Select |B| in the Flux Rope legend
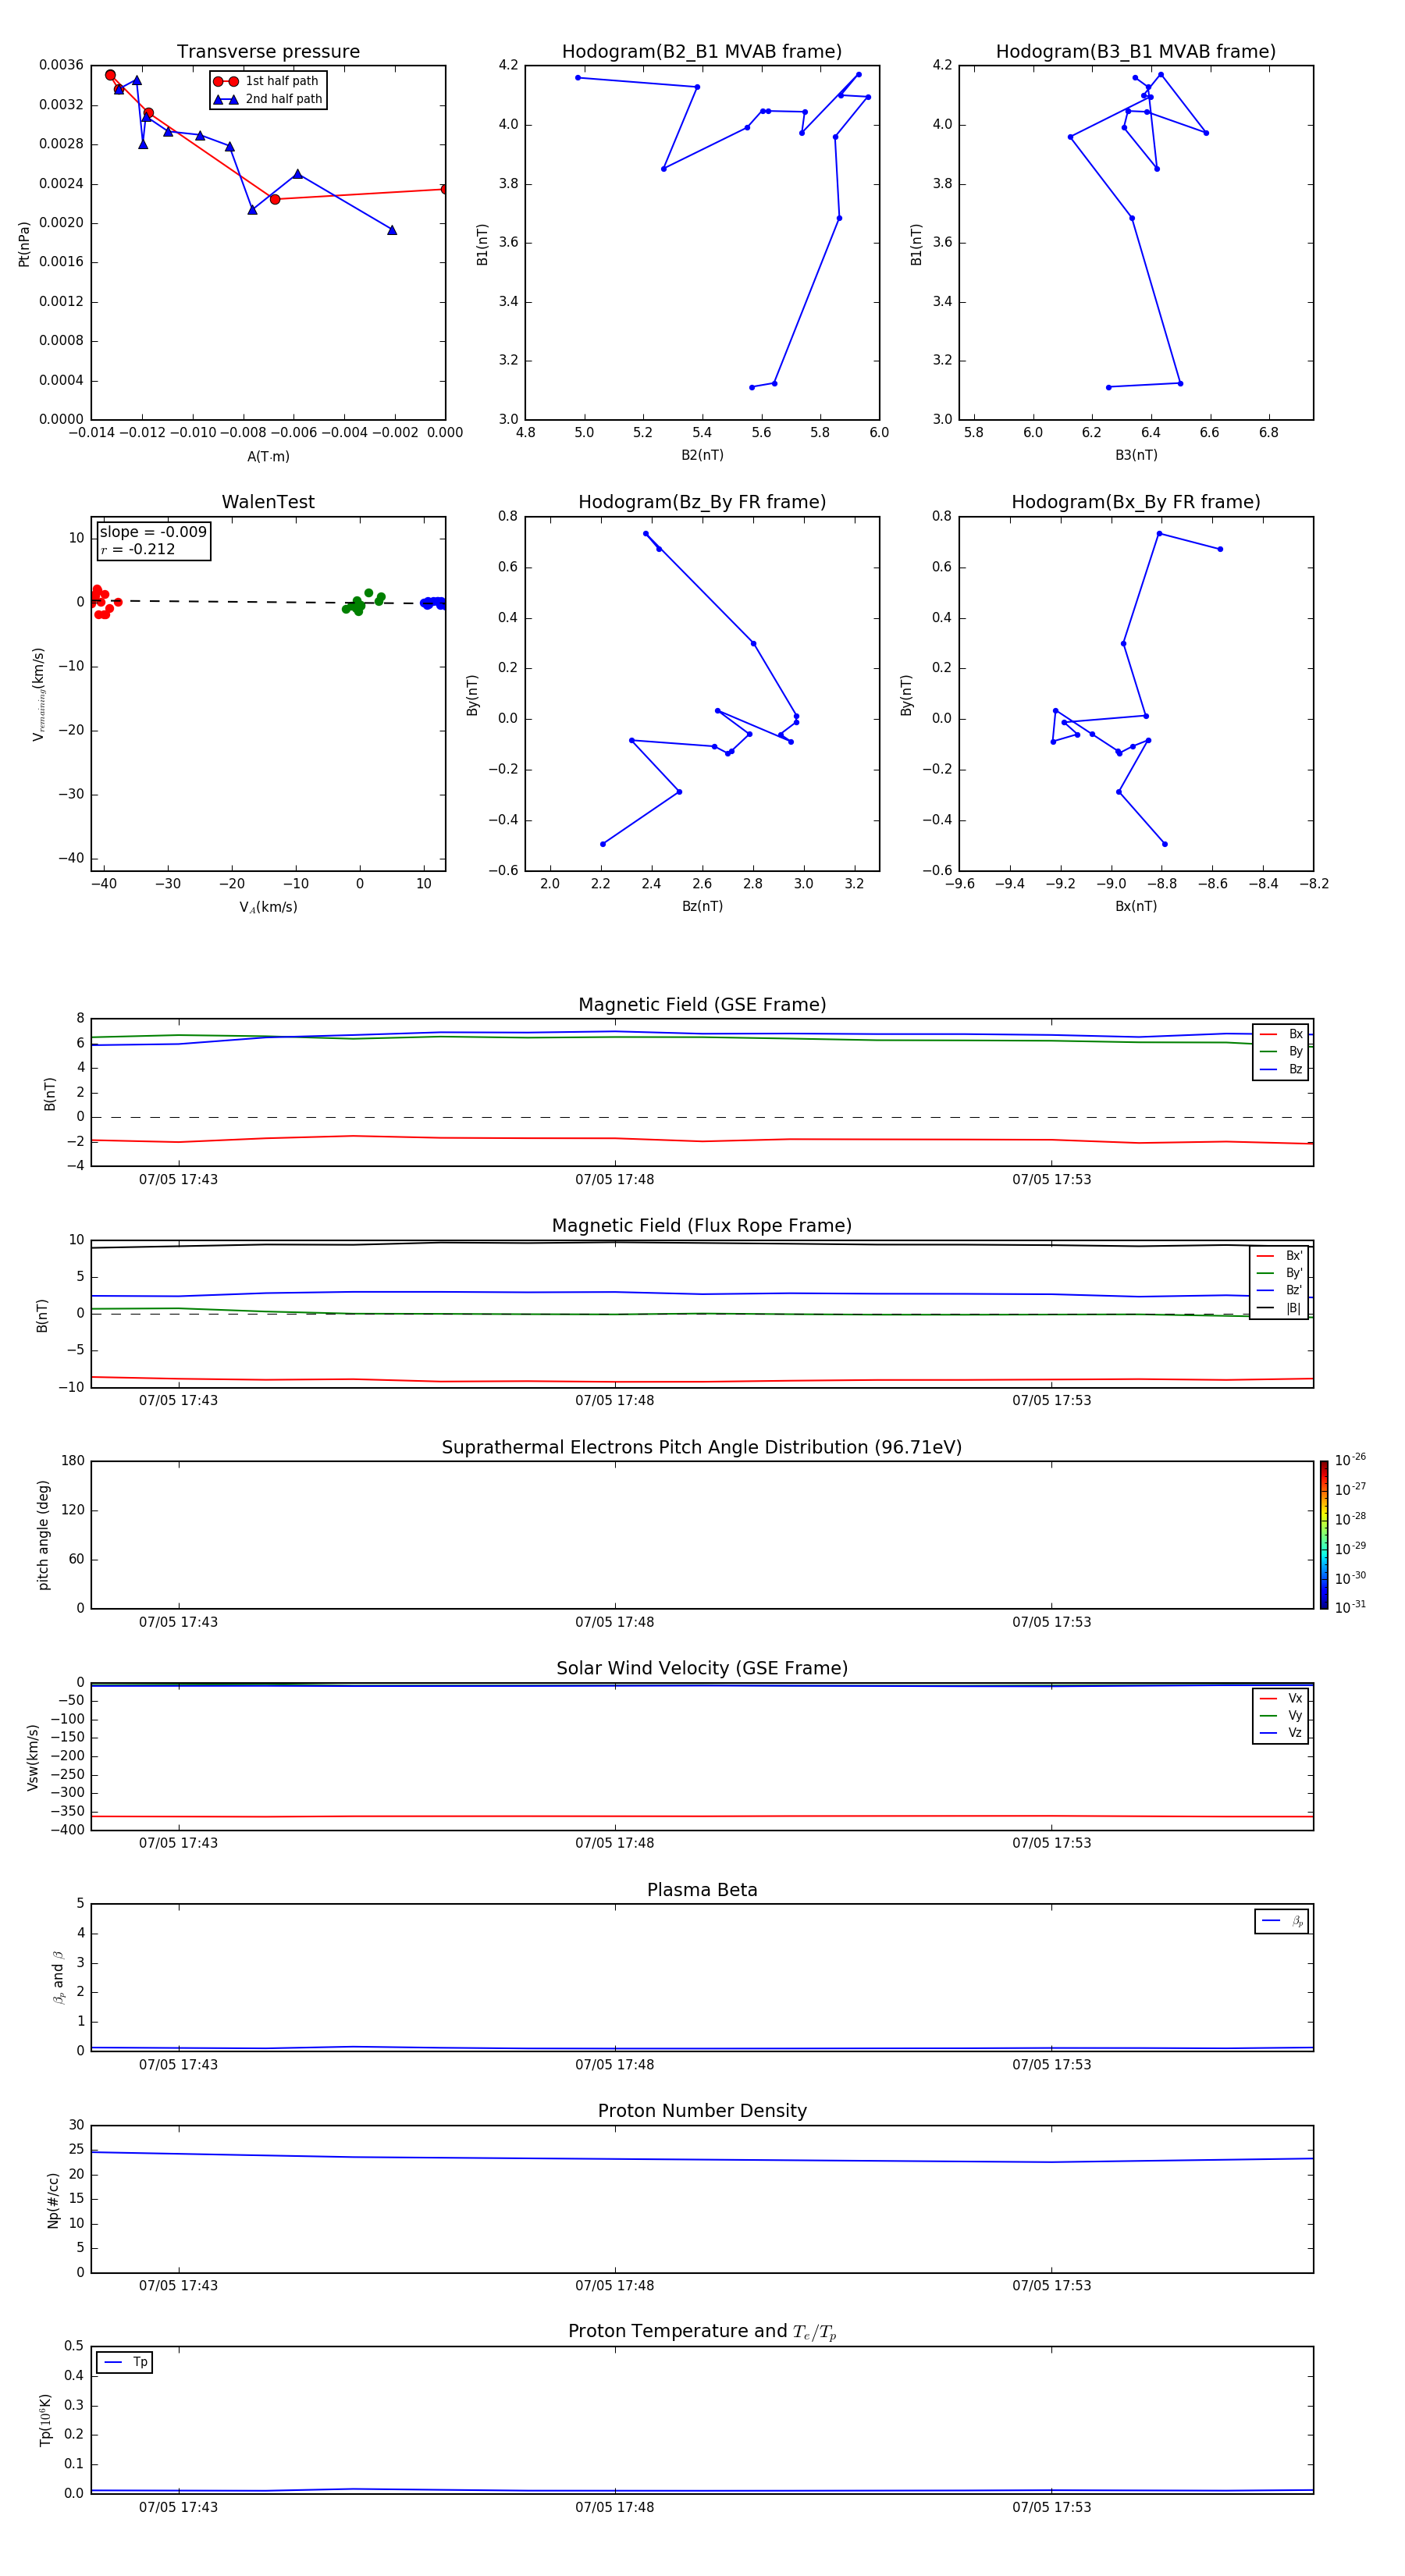 click(x=1279, y=1308)
